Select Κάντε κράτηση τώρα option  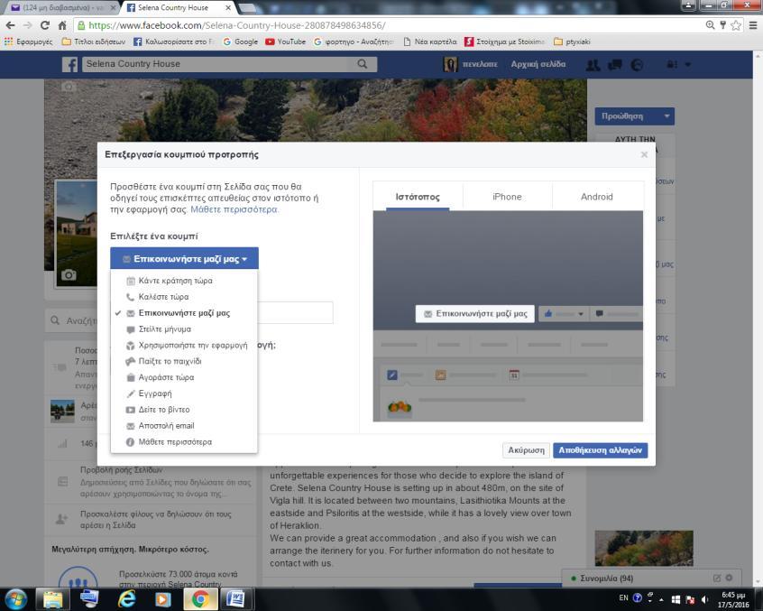(184, 281)
